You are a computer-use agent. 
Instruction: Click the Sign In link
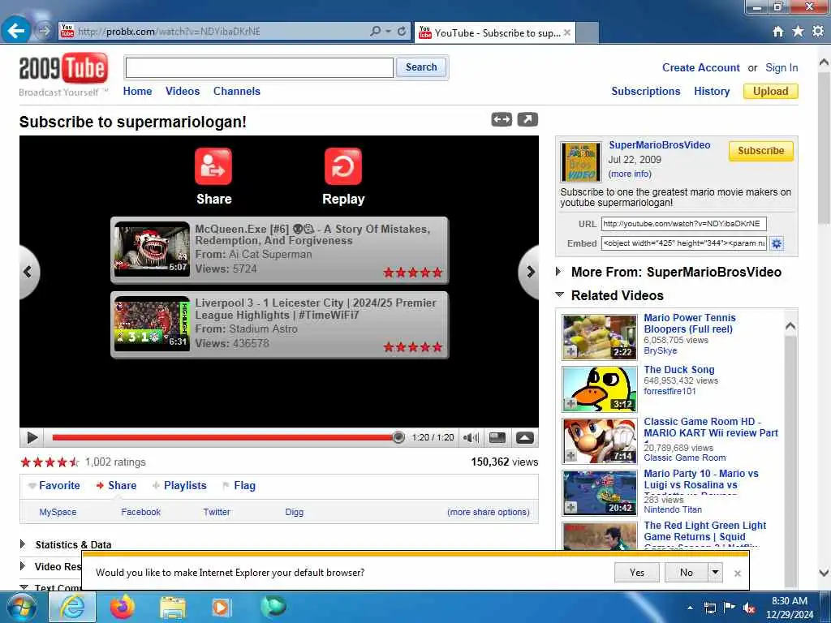(781, 68)
